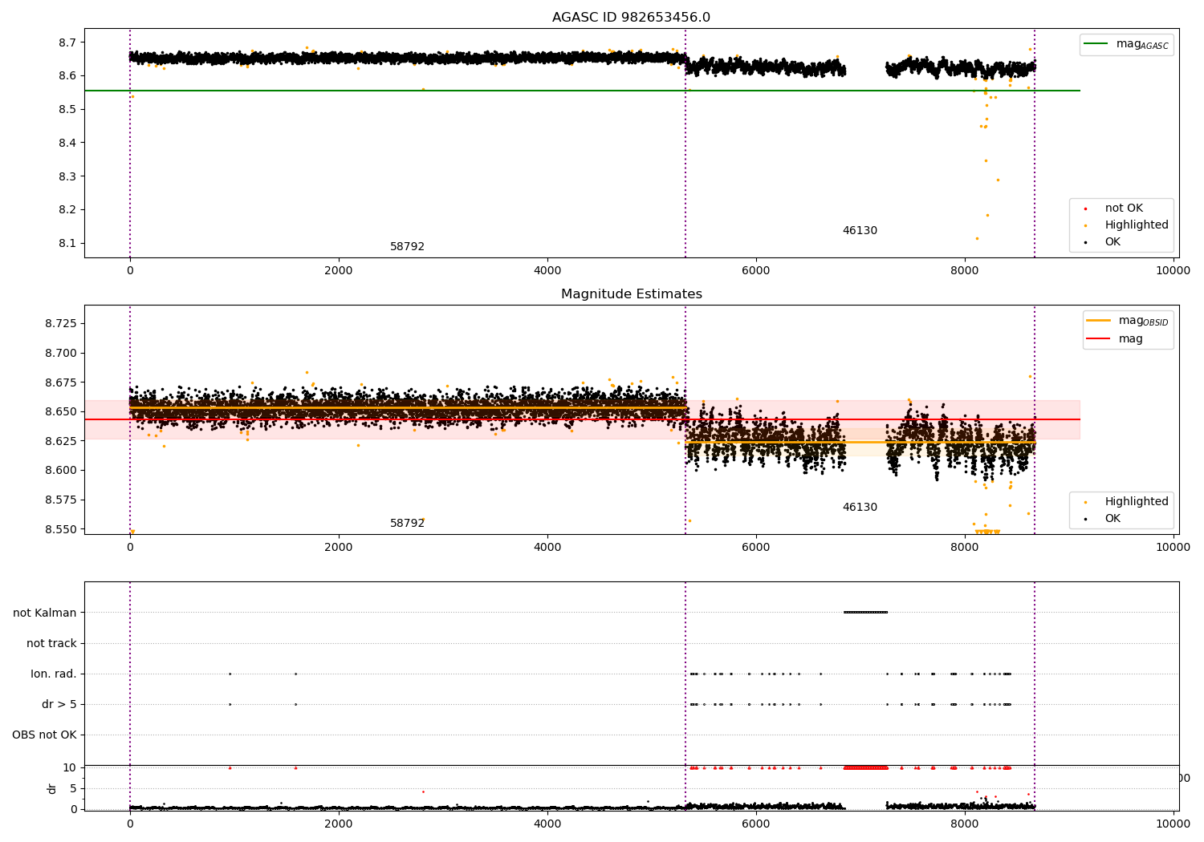Viewport: 1204px width, 842px height.
Task: Click the obsid label 58792 in the middle plot
Action: [407, 524]
